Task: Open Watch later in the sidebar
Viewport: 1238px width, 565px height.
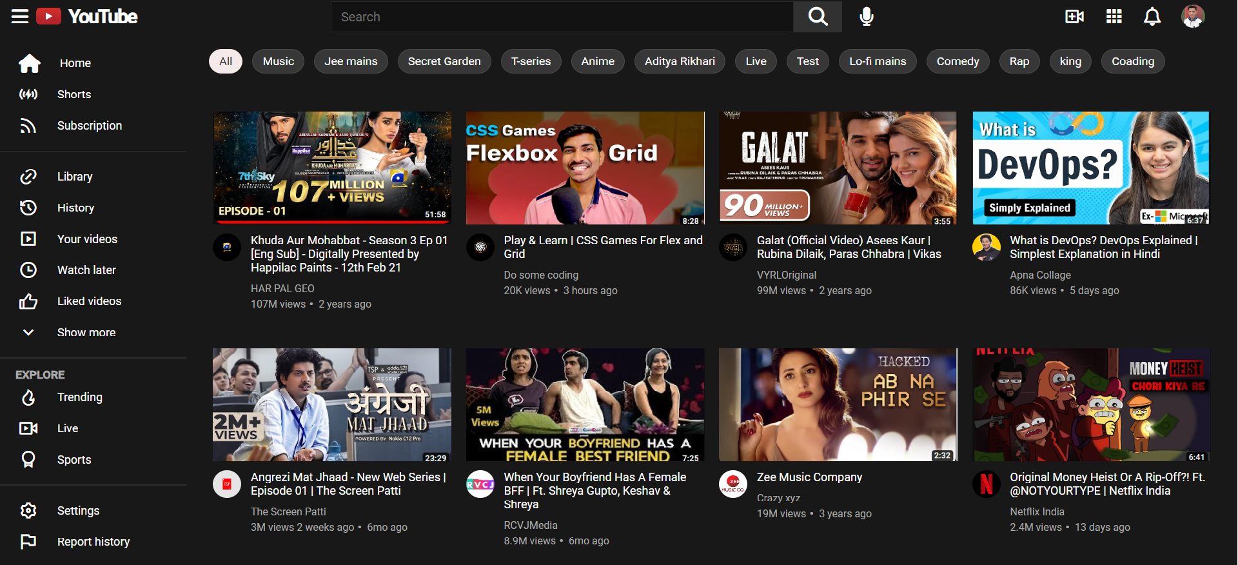Action: coord(86,270)
